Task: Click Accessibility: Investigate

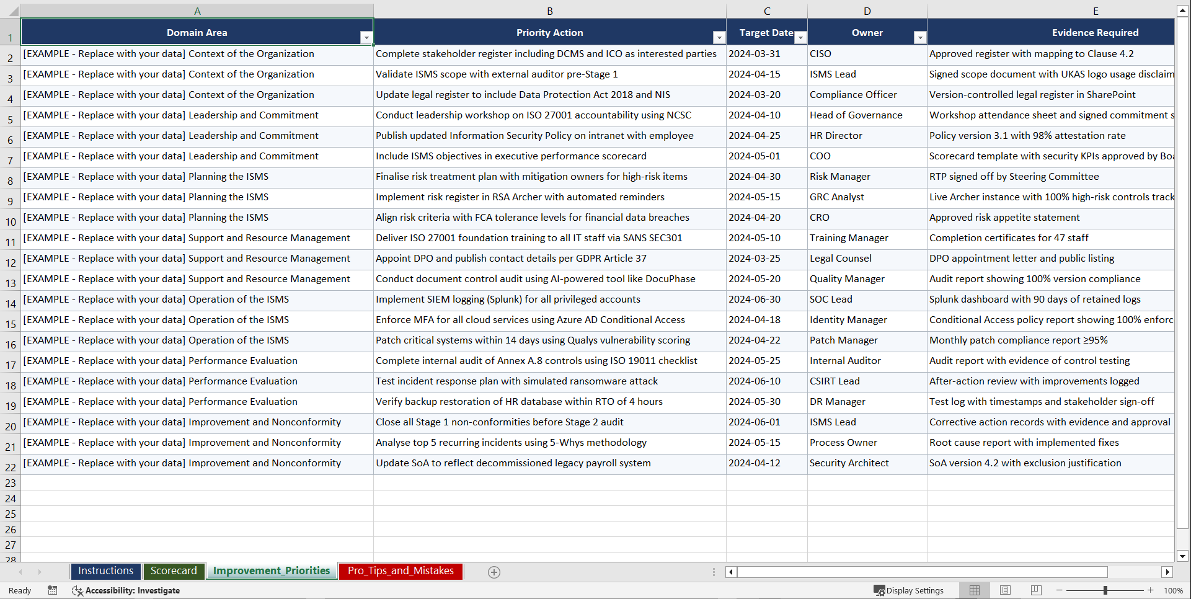Action: [133, 590]
